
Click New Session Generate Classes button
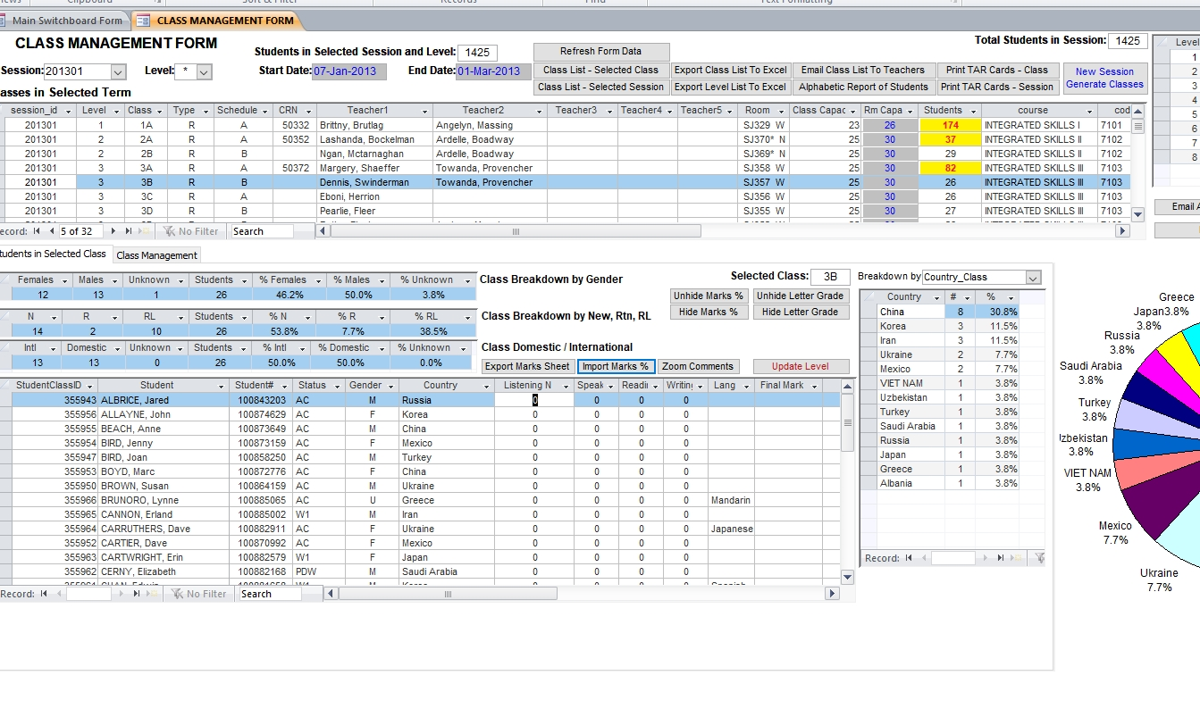point(1104,78)
